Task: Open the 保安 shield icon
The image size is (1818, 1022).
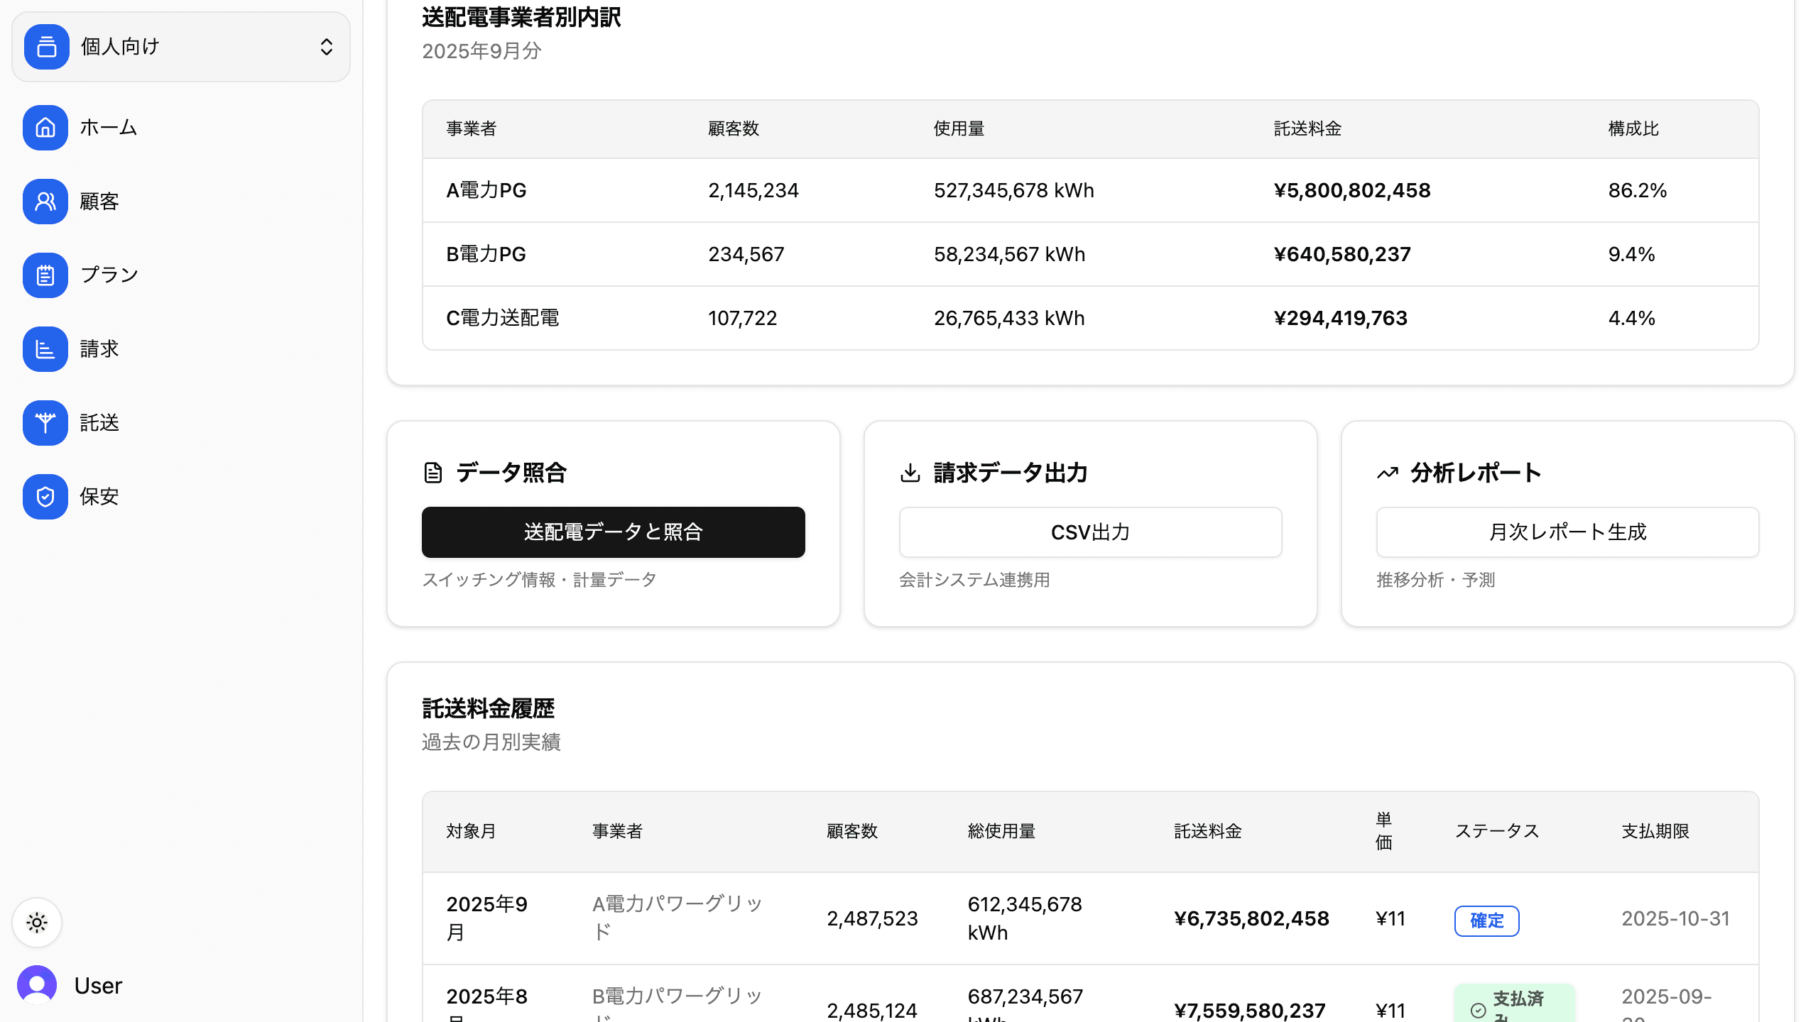Action: 45,497
